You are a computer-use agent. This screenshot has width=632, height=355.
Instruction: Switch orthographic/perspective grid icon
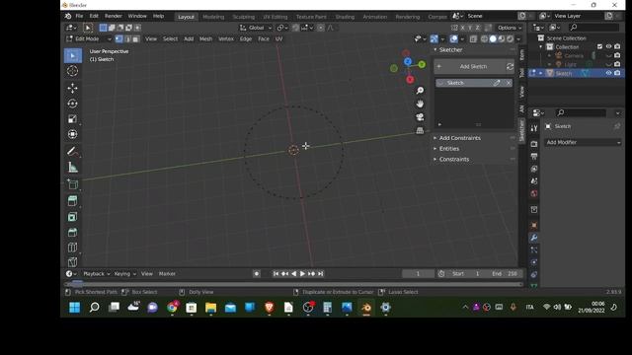click(x=420, y=130)
